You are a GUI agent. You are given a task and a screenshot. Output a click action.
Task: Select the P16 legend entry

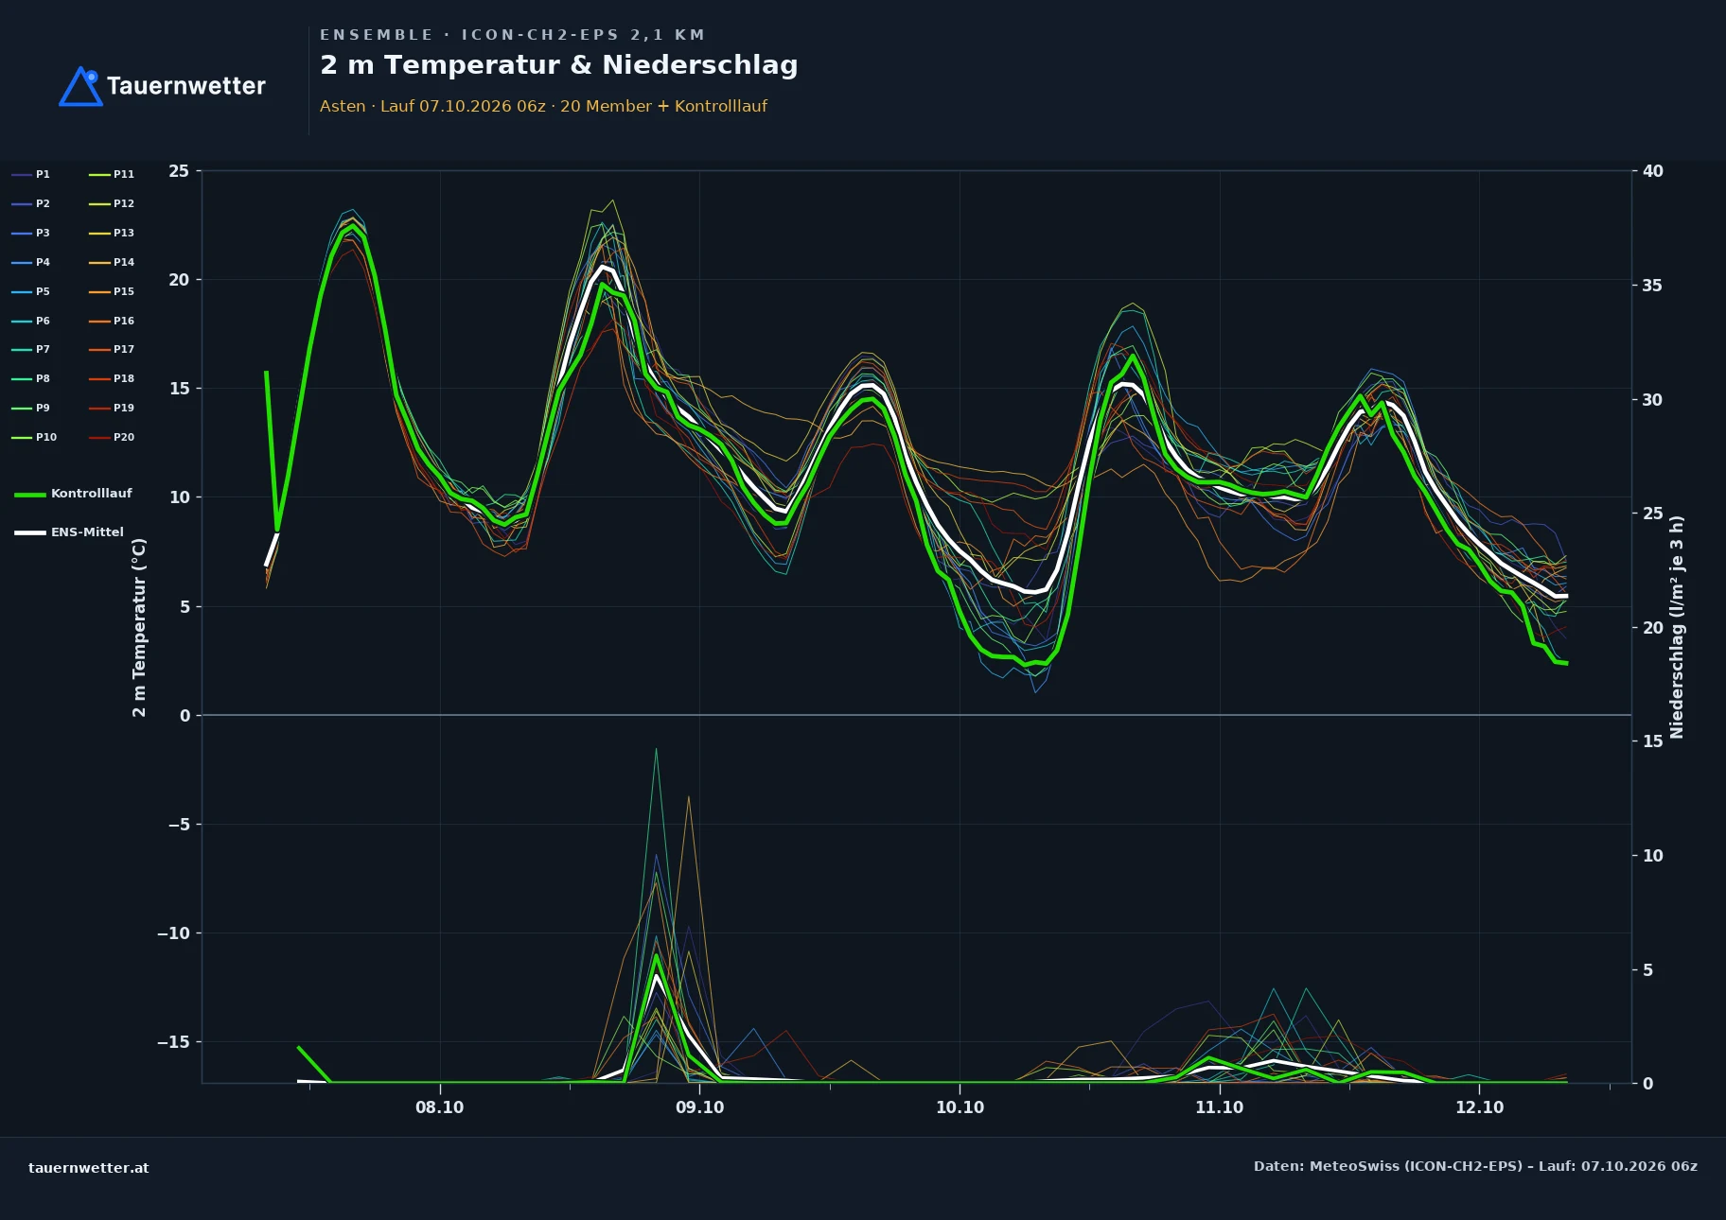tap(112, 321)
